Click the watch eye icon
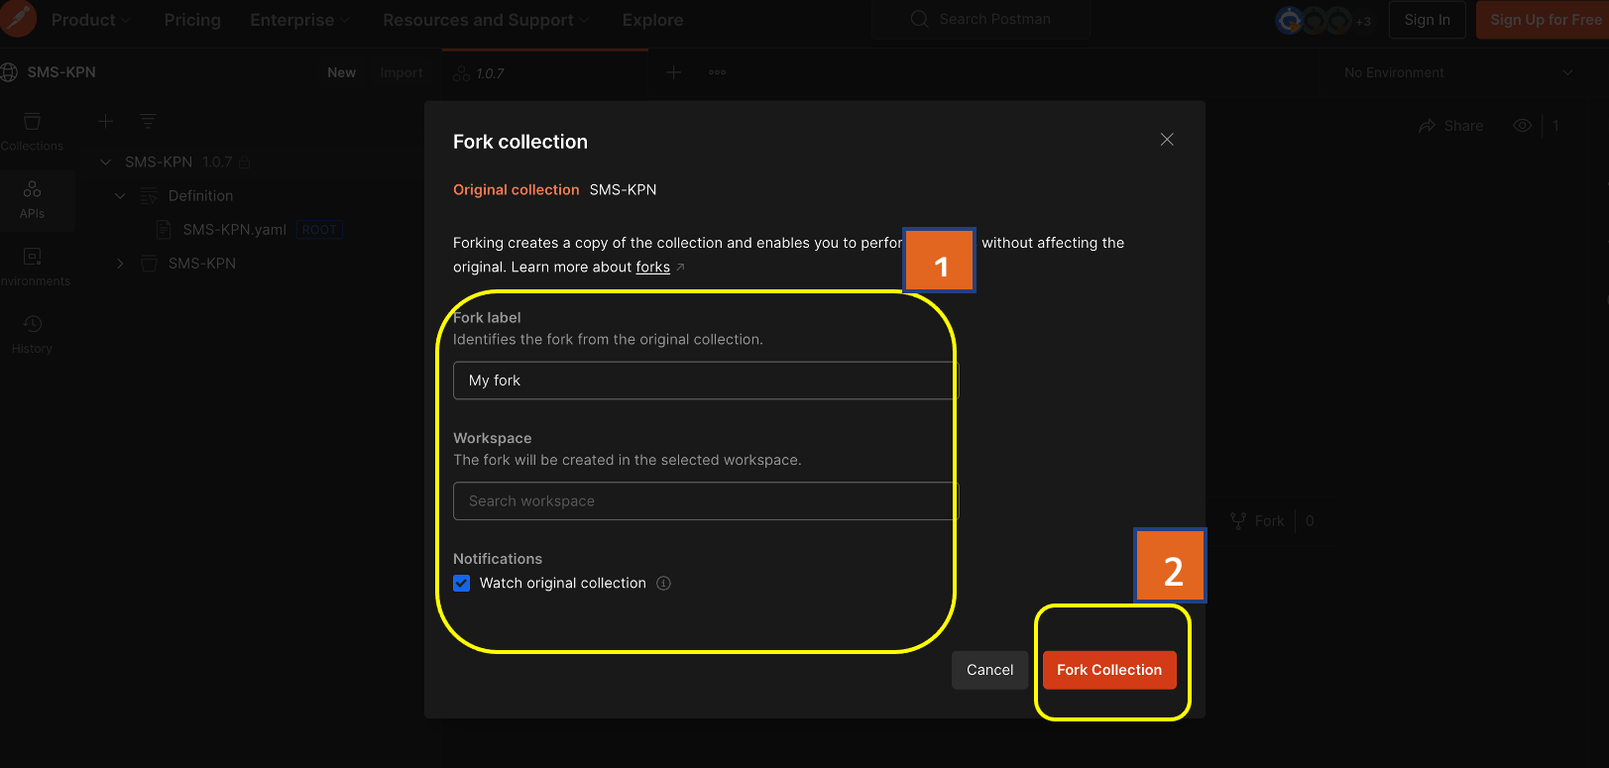This screenshot has width=1609, height=768. click(1523, 126)
